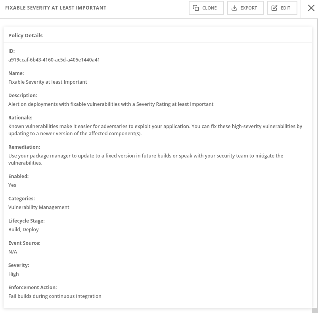Select the EDIT button label
The width and height of the screenshot is (318, 313).
pos(285,8)
